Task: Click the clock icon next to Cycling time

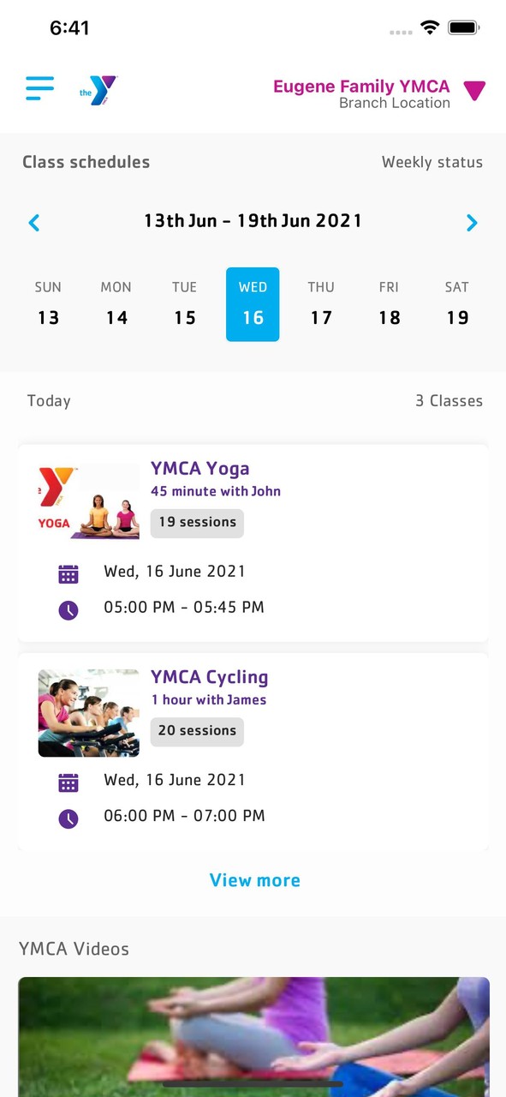Action: 68,818
